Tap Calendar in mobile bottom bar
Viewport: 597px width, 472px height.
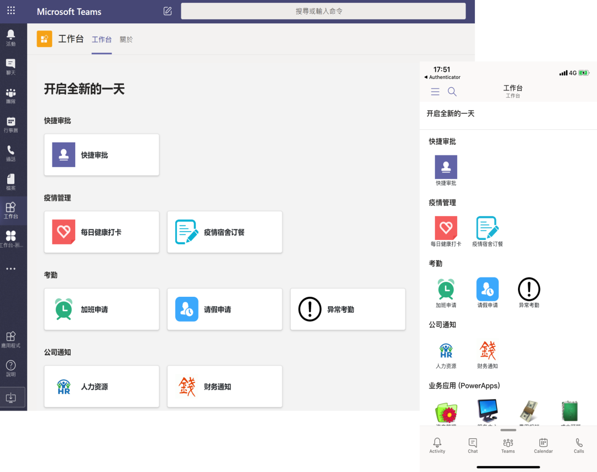coord(543,445)
